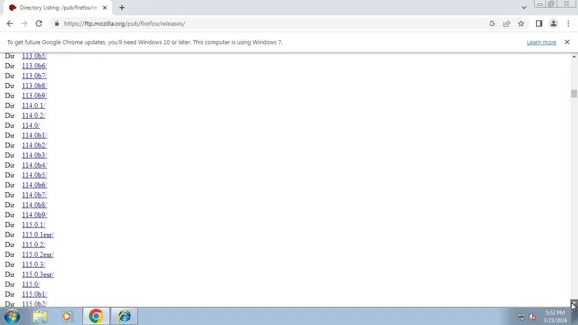Open the 113.0b8/ directory
578x325 pixels.
coord(34,86)
